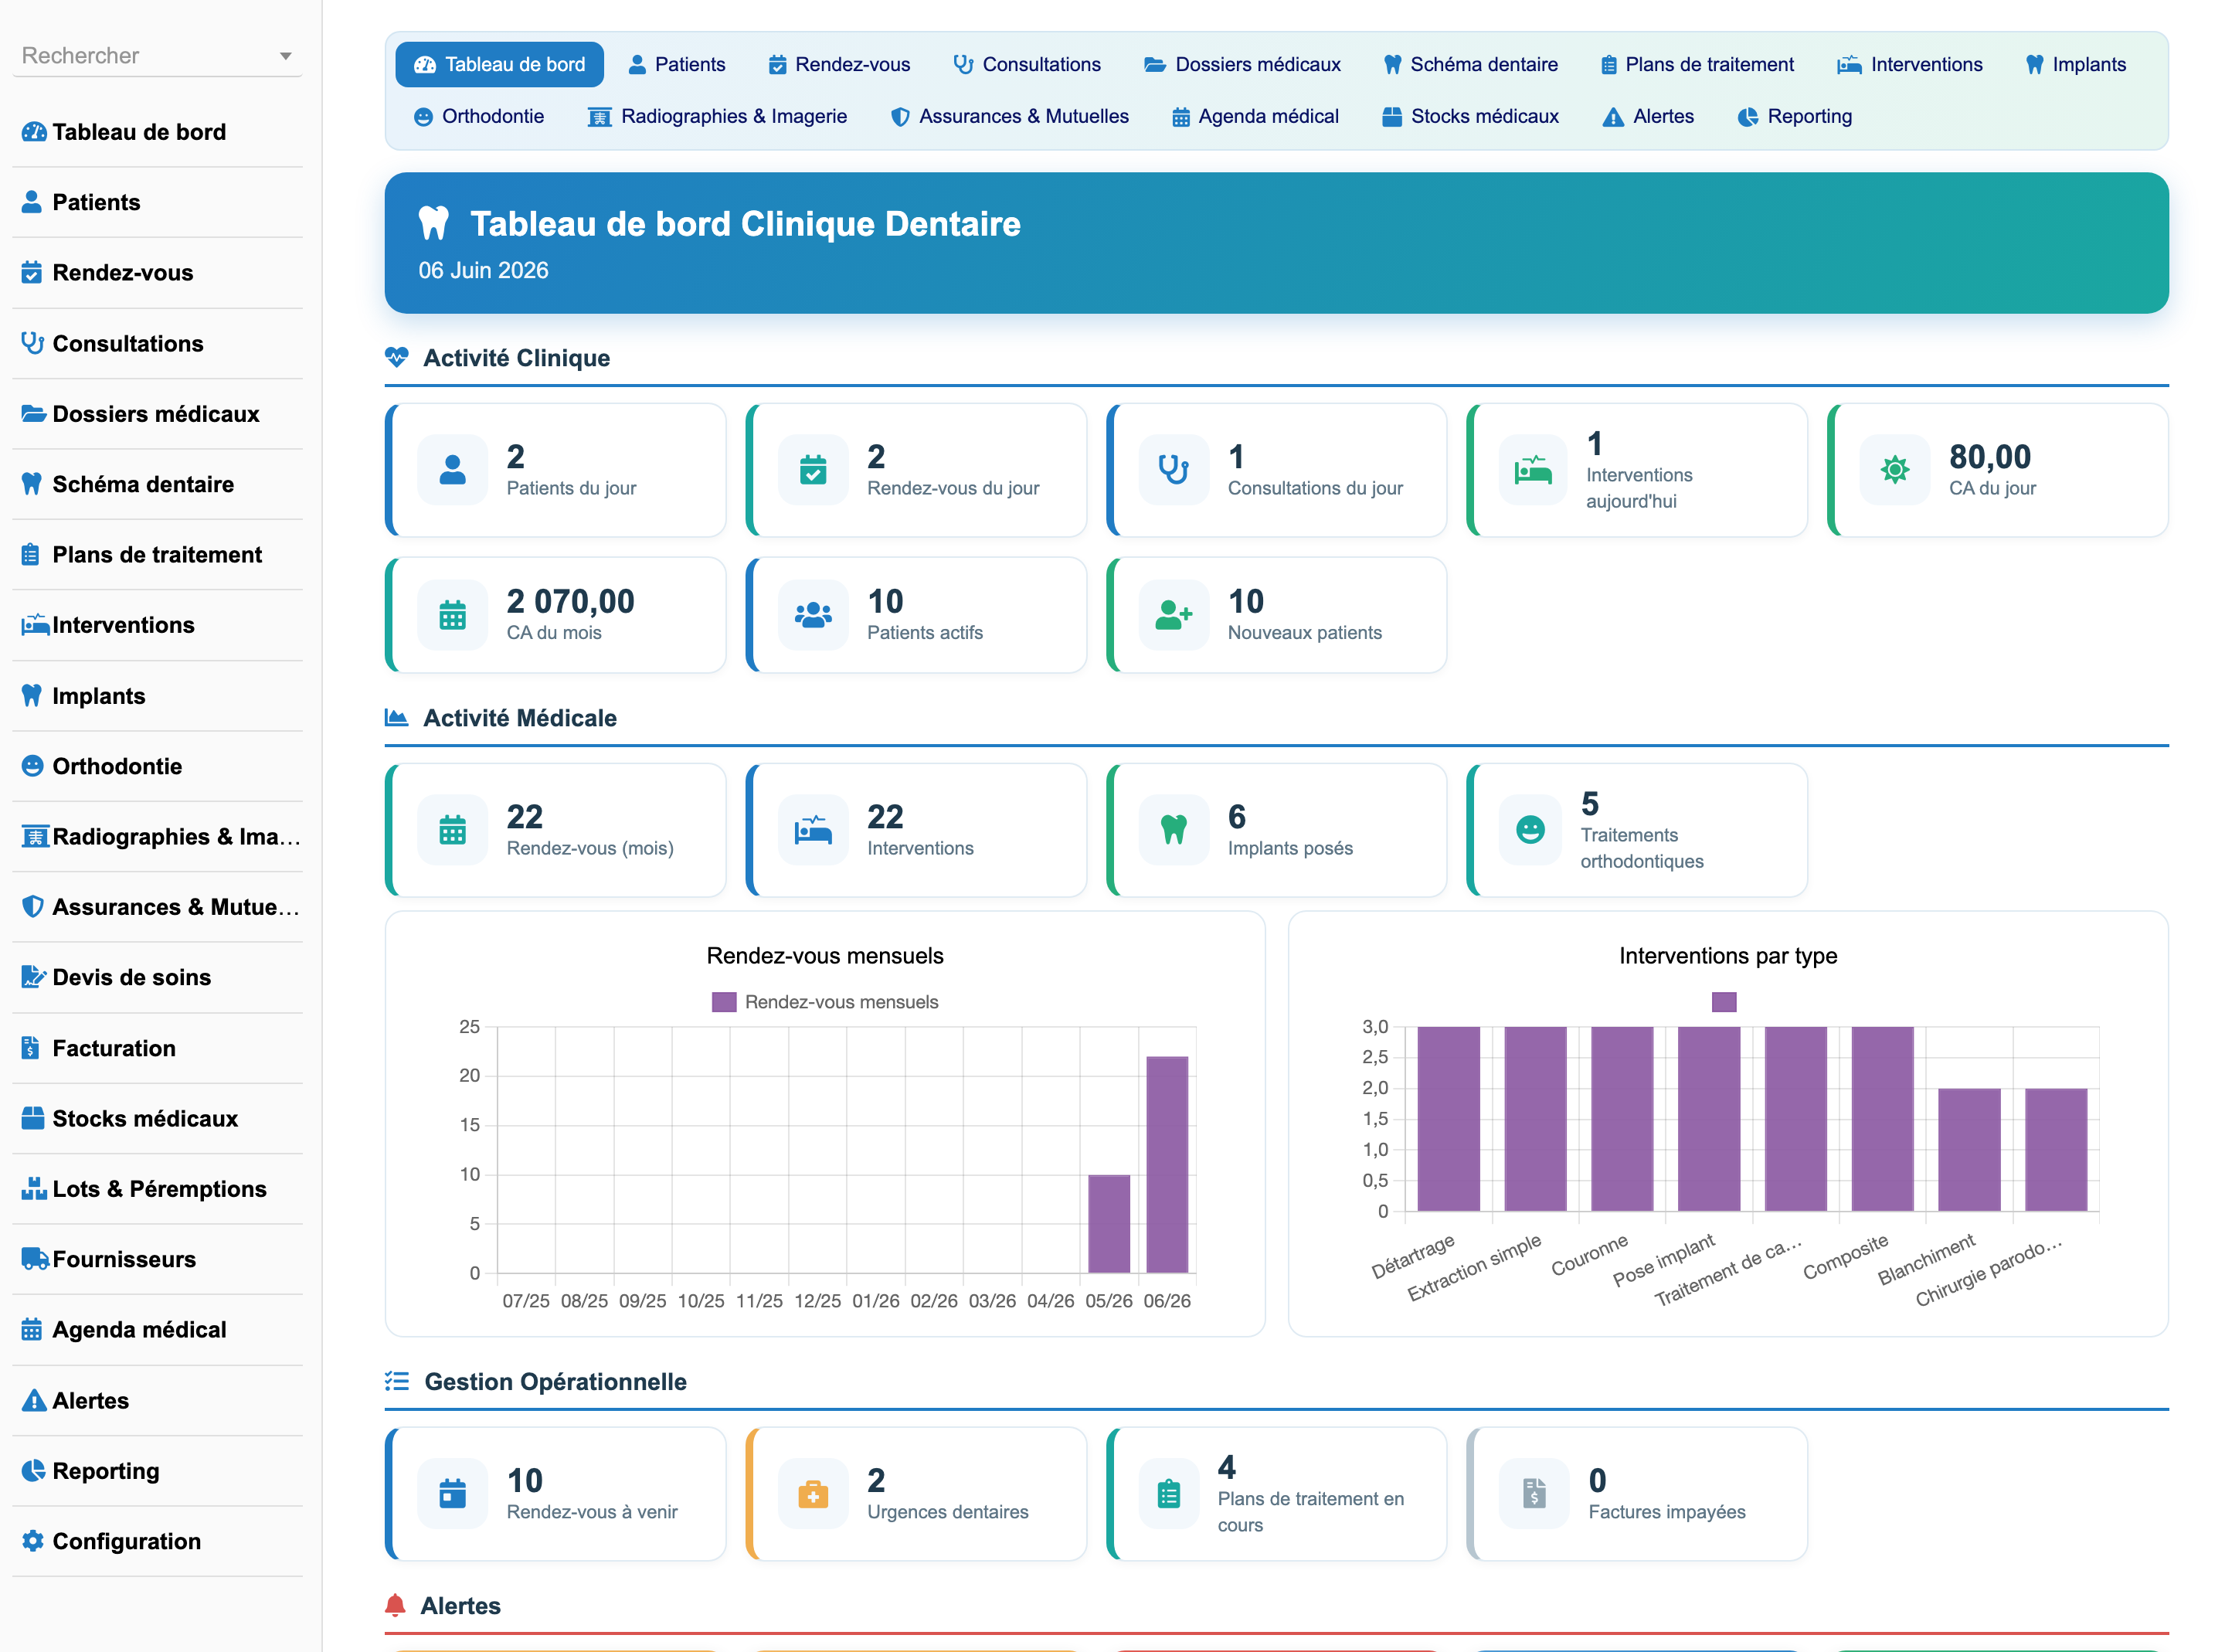The width and height of the screenshot is (2225, 1652).
Task: Open the Stocks médicaux top tab
Action: [1469, 117]
